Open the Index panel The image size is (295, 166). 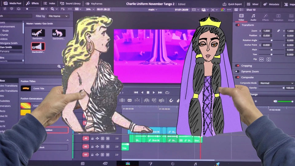[x=49, y=3]
